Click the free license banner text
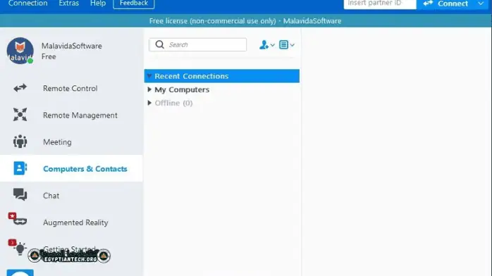Screen dimensions: 492x276 click(x=245, y=21)
